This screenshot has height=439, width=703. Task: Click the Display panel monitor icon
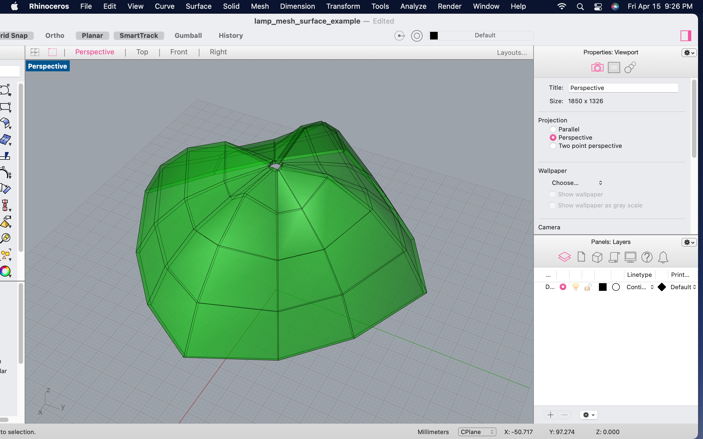coord(630,257)
